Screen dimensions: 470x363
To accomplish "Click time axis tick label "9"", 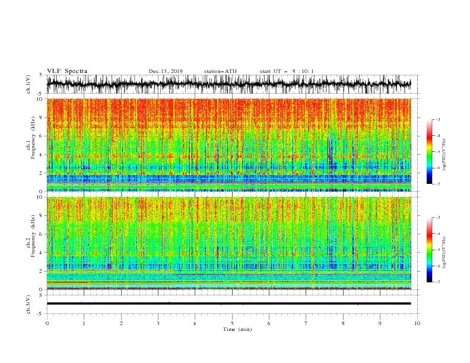I will tap(380, 323).
